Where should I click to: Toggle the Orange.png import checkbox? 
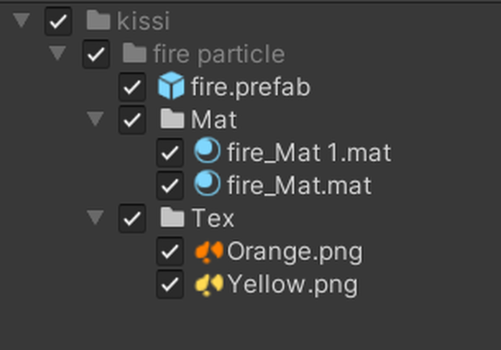170,251
